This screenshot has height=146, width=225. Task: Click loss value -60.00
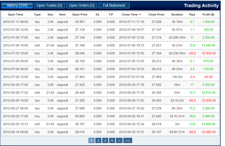[208, 77]
